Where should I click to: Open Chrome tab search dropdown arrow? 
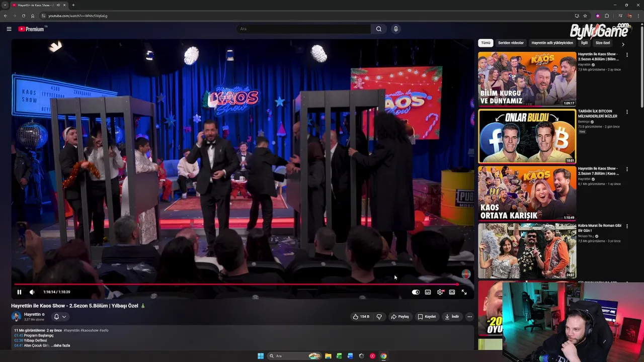click(x=5, y=5)
